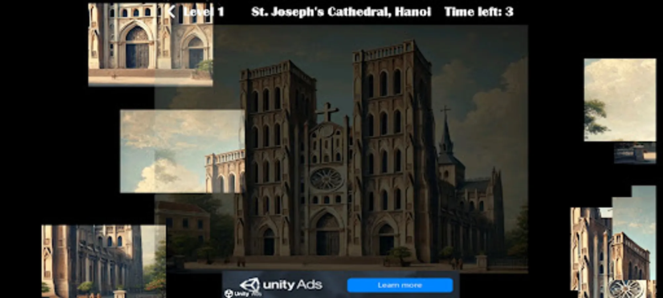Click the Learn more button

point(400,284)
